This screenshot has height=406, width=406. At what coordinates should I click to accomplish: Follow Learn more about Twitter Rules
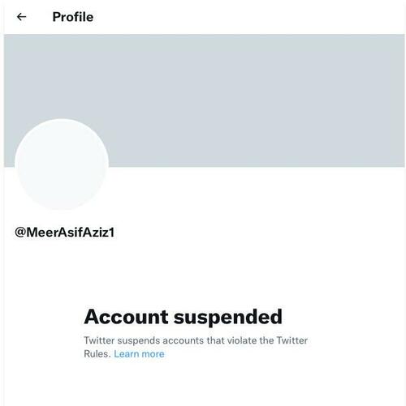coord(139,354)
